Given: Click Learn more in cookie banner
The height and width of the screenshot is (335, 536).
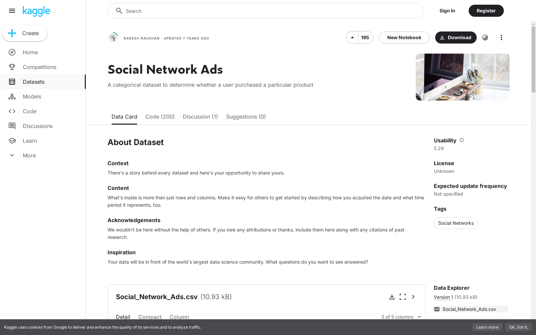Looking at the screenshot, I should 487,327.
